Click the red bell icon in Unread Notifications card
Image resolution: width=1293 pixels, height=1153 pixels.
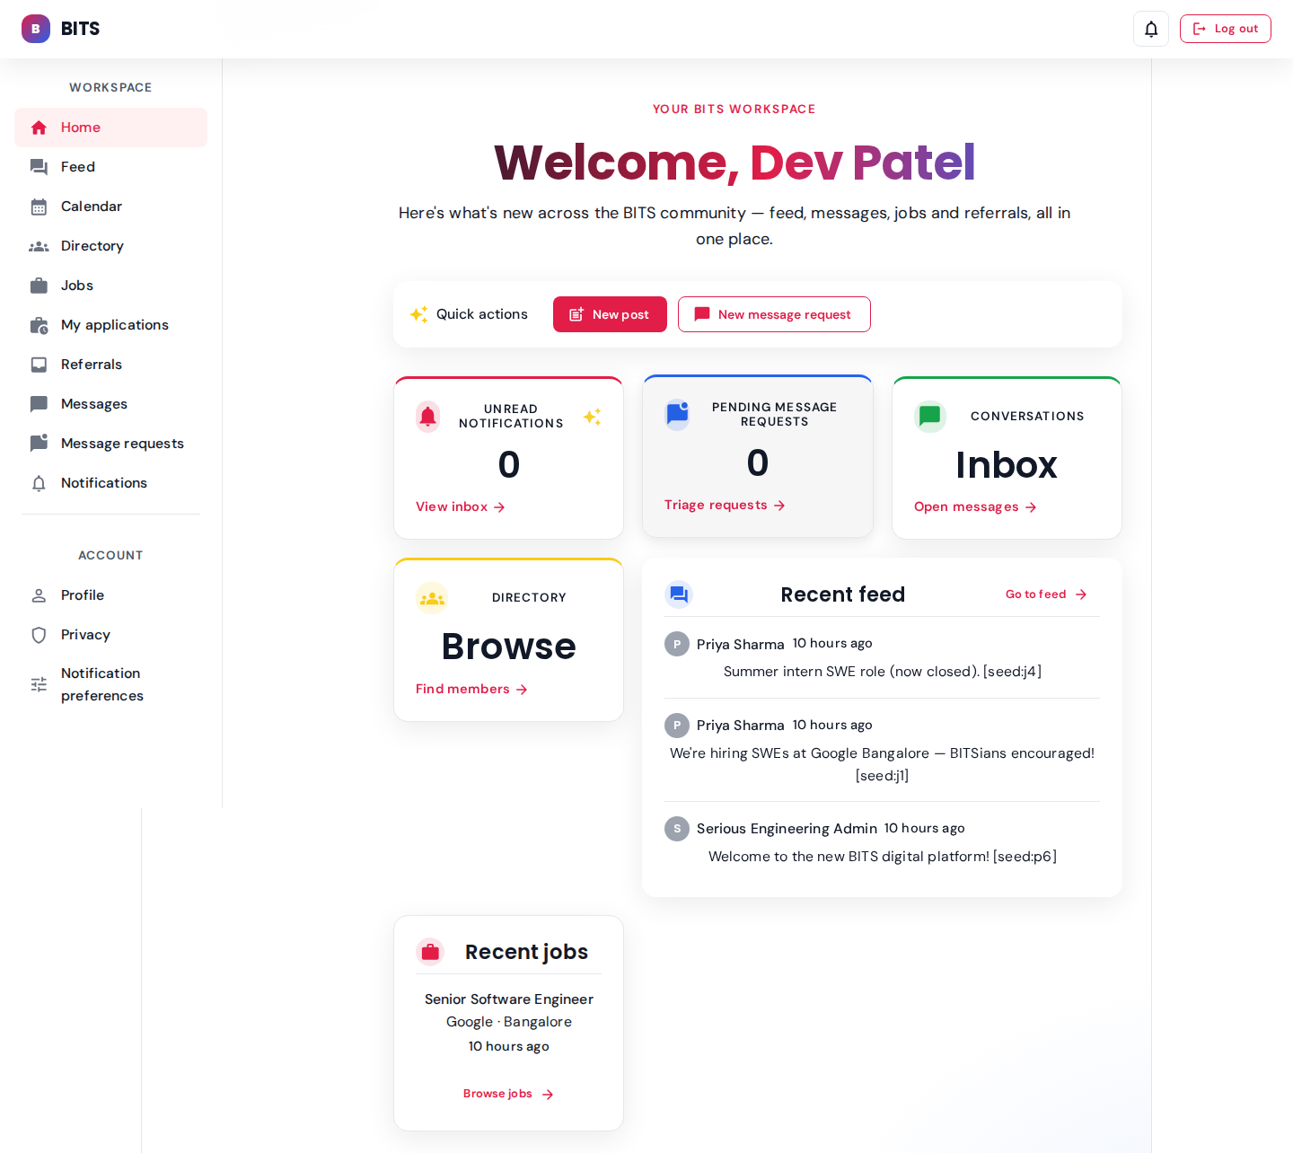click(428, 417)
